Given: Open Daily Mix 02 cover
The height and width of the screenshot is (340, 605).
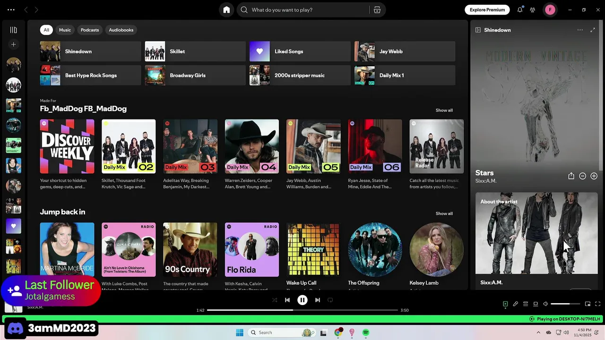Looking at the screenshot, I should coord(129,146).
